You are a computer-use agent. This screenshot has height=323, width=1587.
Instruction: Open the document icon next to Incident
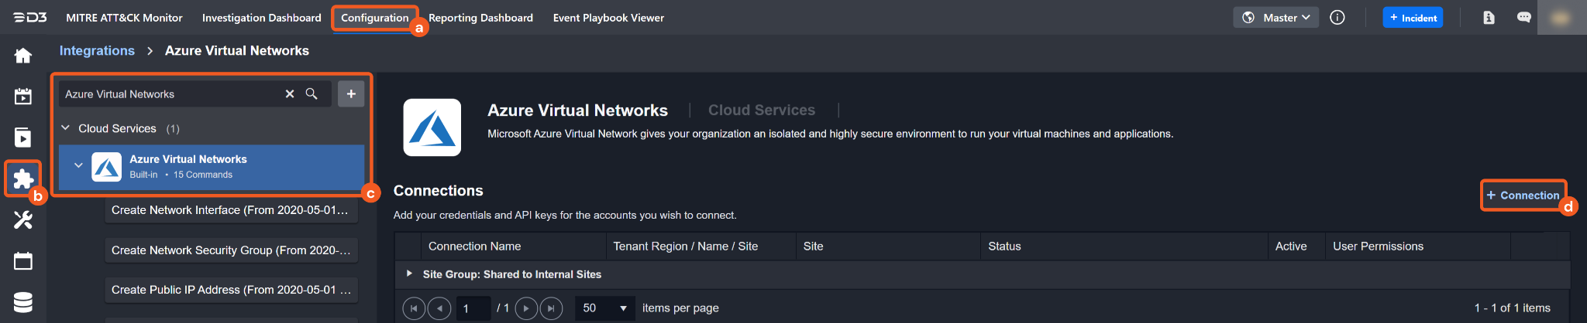pyautogui.click(x=1489, y=18)
